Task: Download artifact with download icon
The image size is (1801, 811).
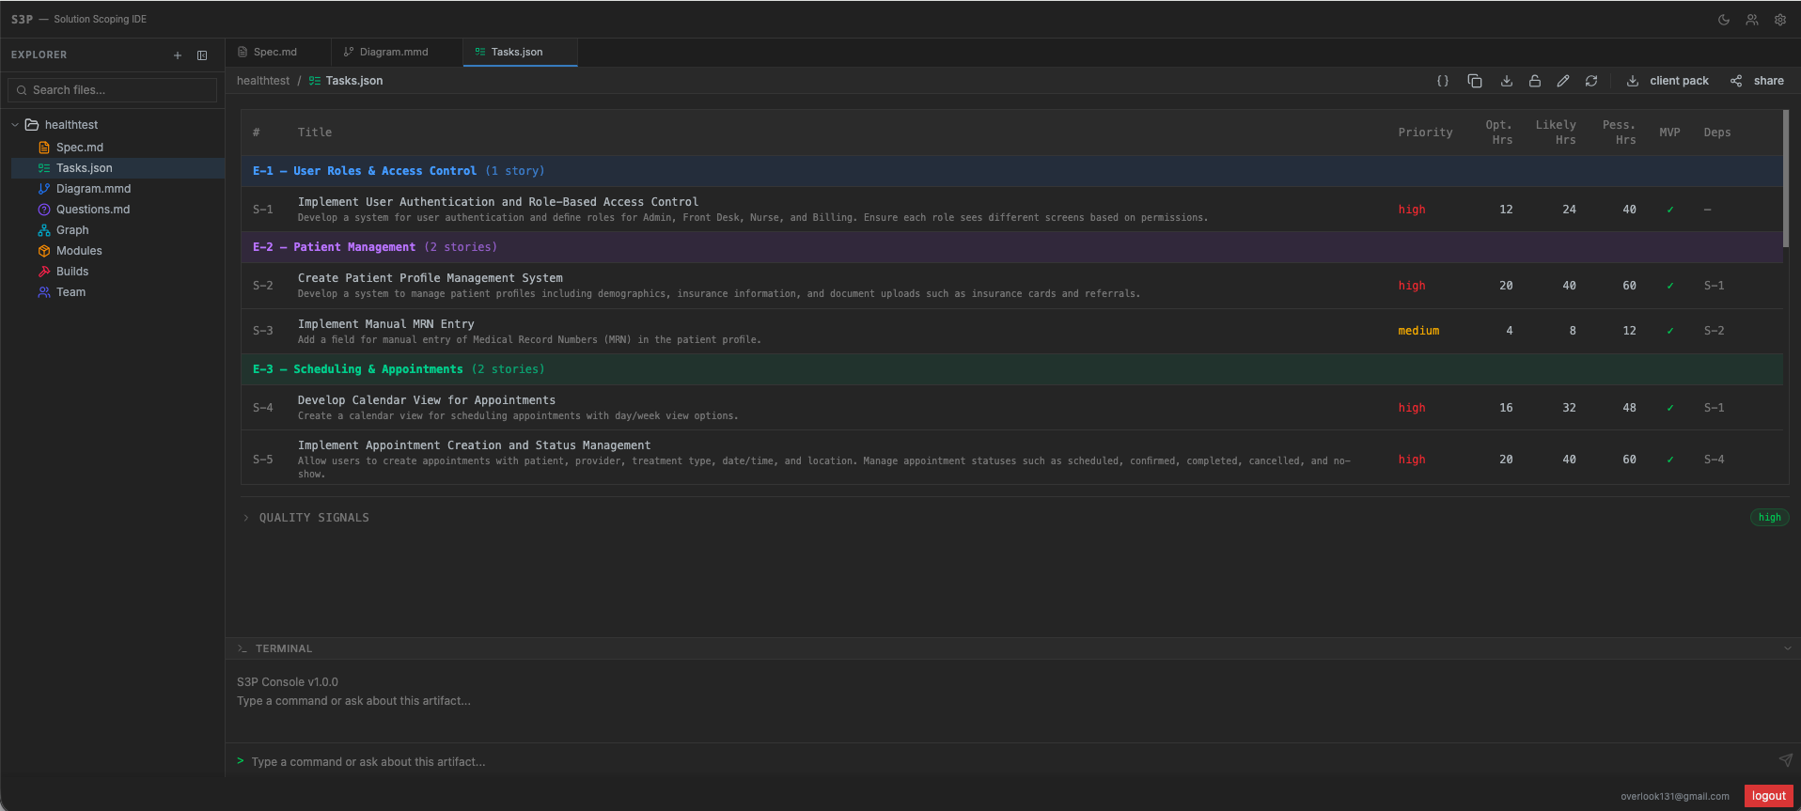Action: (x=1507, y=81)
